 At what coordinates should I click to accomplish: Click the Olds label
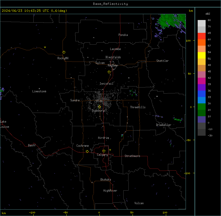coord(99,101)
